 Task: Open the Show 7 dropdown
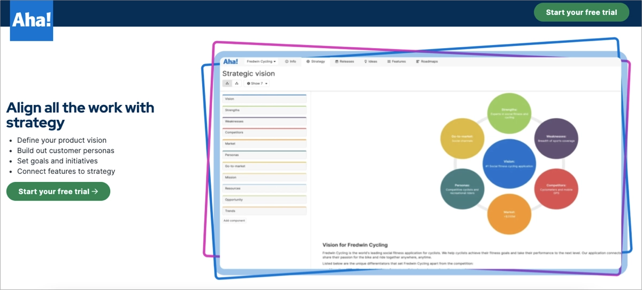coord(257,83)
